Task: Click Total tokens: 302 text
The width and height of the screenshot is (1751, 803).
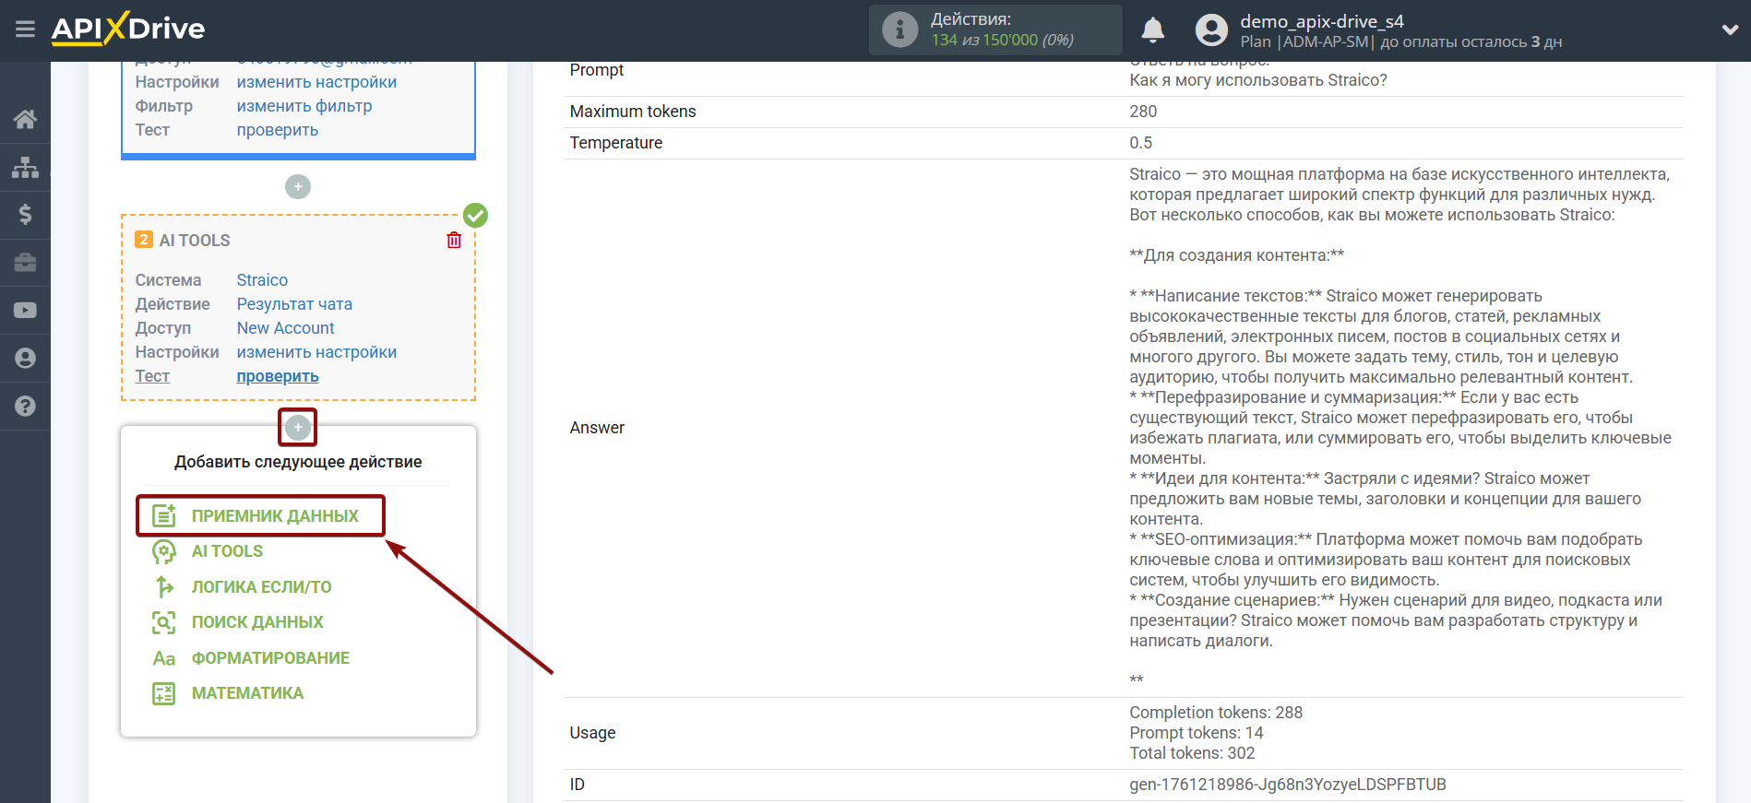Action: pos(1192,753)
